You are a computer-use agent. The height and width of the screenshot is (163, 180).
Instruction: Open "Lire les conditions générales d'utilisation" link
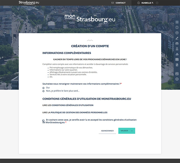(x=68, y=105)
